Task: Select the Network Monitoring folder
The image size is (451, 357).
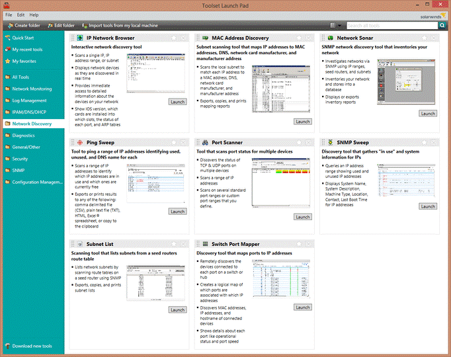Action: click(34, 89)
